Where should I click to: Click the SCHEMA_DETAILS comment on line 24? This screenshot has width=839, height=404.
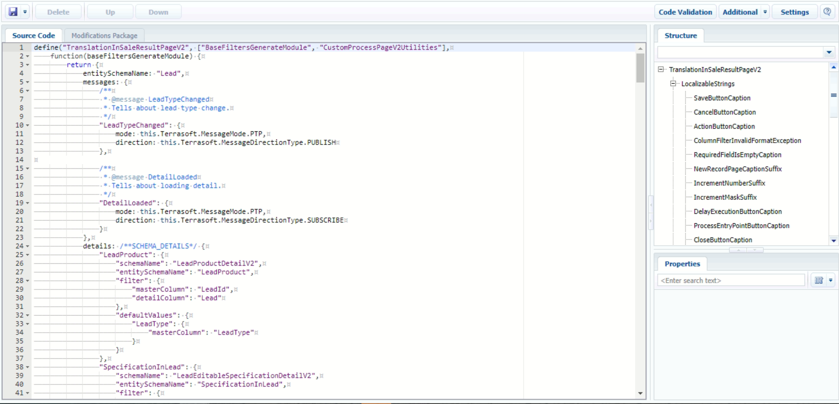pyautogui.click(x=158, y=246)
